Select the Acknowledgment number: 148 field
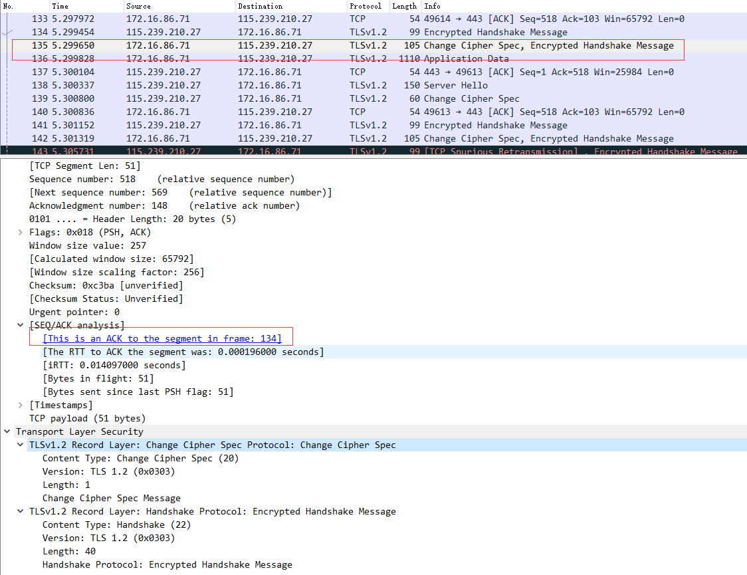 [164, 206]
